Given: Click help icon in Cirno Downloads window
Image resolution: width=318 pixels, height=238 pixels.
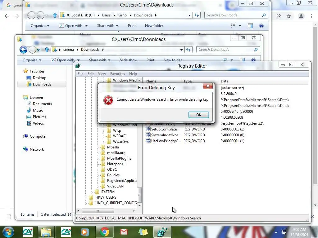Looking at the screenshot, I should click(261, 26).
